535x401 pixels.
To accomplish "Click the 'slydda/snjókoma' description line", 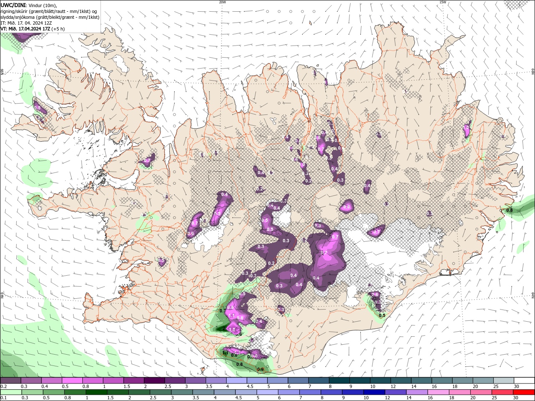I will pyautogui.click(x=50, y=17).
